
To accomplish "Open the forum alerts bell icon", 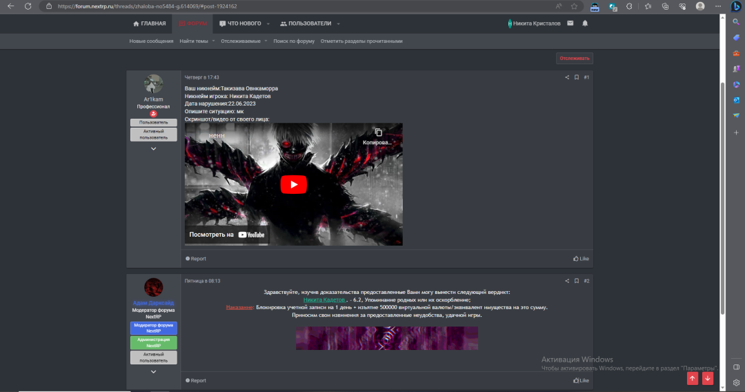I will (x=585, y=23).
